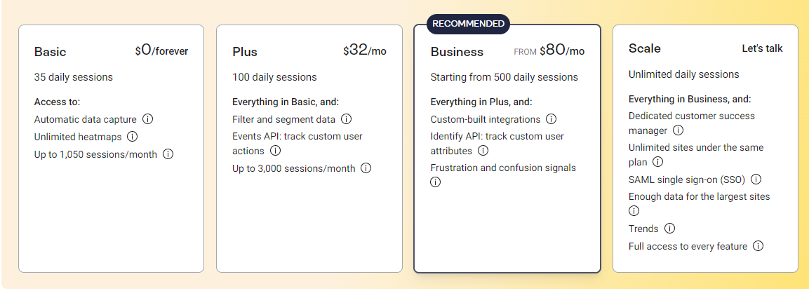Click info icon next to Custom-built integrations
This screenshot has height=305, width=809.
pos(551,119)
